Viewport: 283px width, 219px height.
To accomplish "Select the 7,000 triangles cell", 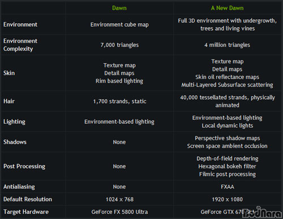I will pyautogui.click(x=119, y=45).
